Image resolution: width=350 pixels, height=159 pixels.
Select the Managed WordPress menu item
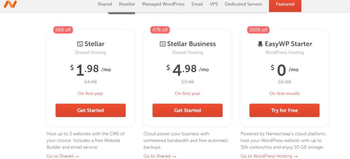(163, 4)
